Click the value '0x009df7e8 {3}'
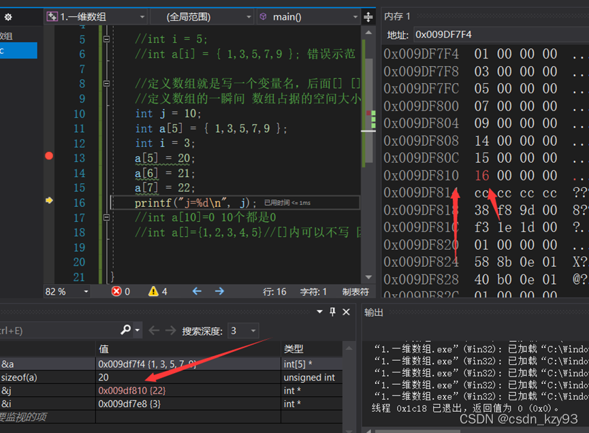The height and width of the screenshot is (433, 589). pyautogui.click(x=129, y=404)
